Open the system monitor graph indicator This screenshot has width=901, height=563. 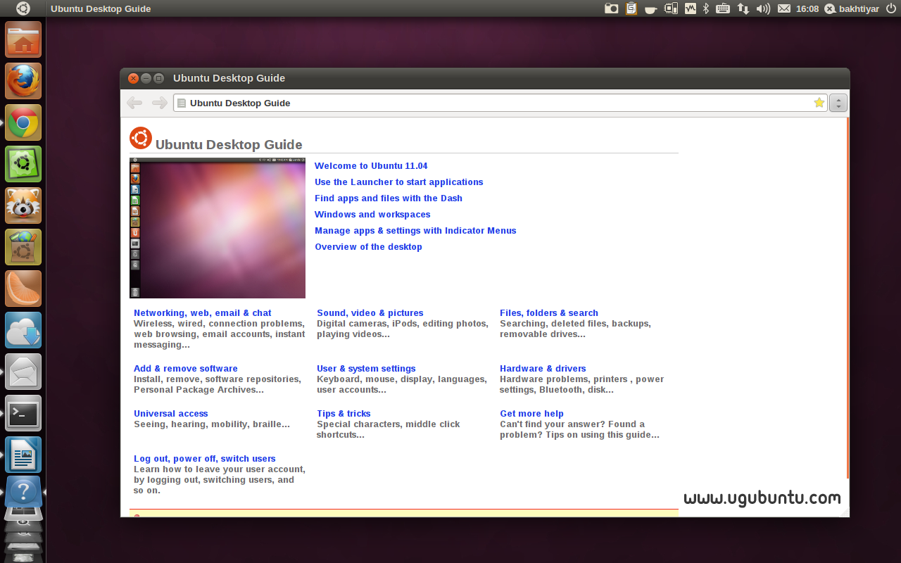[x=691, y=8]
